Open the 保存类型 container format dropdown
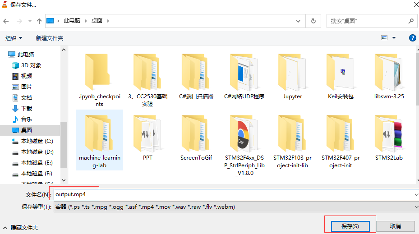 (236, 207)
